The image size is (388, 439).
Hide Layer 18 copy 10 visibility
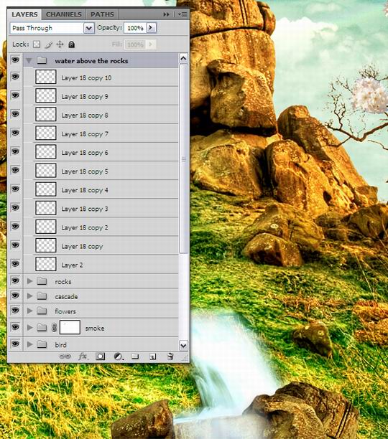point(15,77)
